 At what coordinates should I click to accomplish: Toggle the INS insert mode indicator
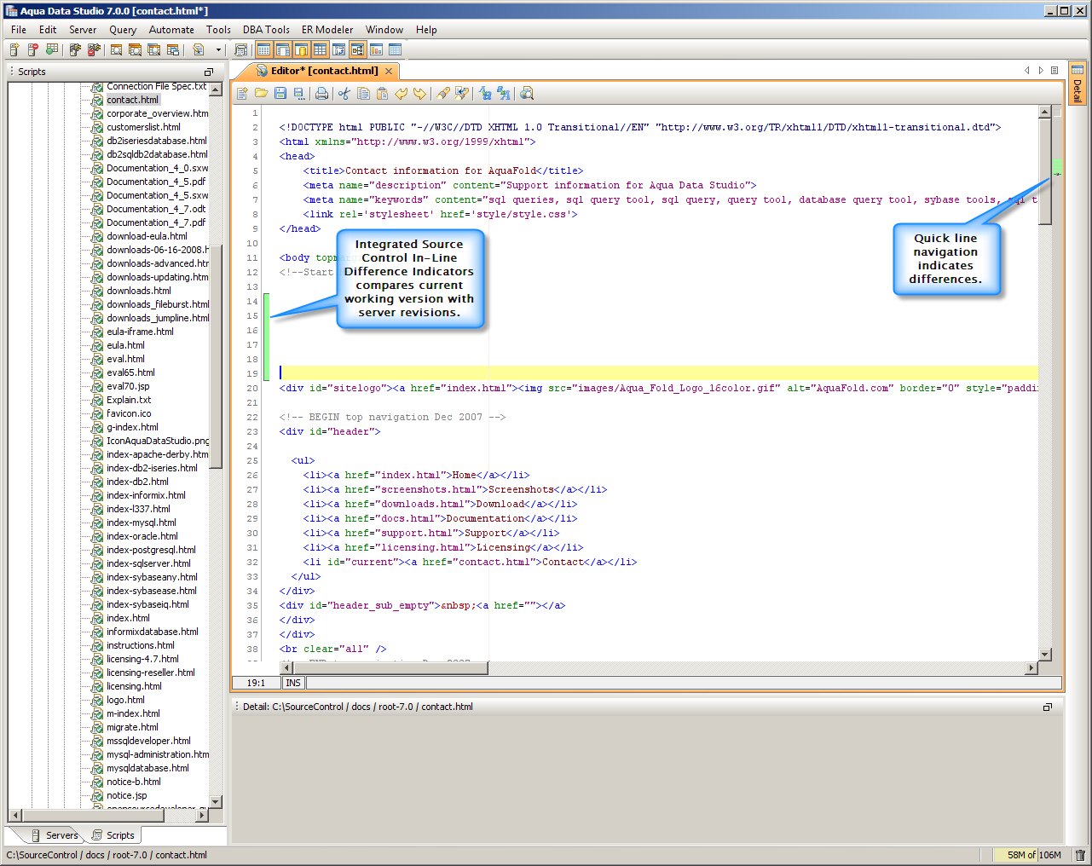pyautogui.click(x=293, y=683)
